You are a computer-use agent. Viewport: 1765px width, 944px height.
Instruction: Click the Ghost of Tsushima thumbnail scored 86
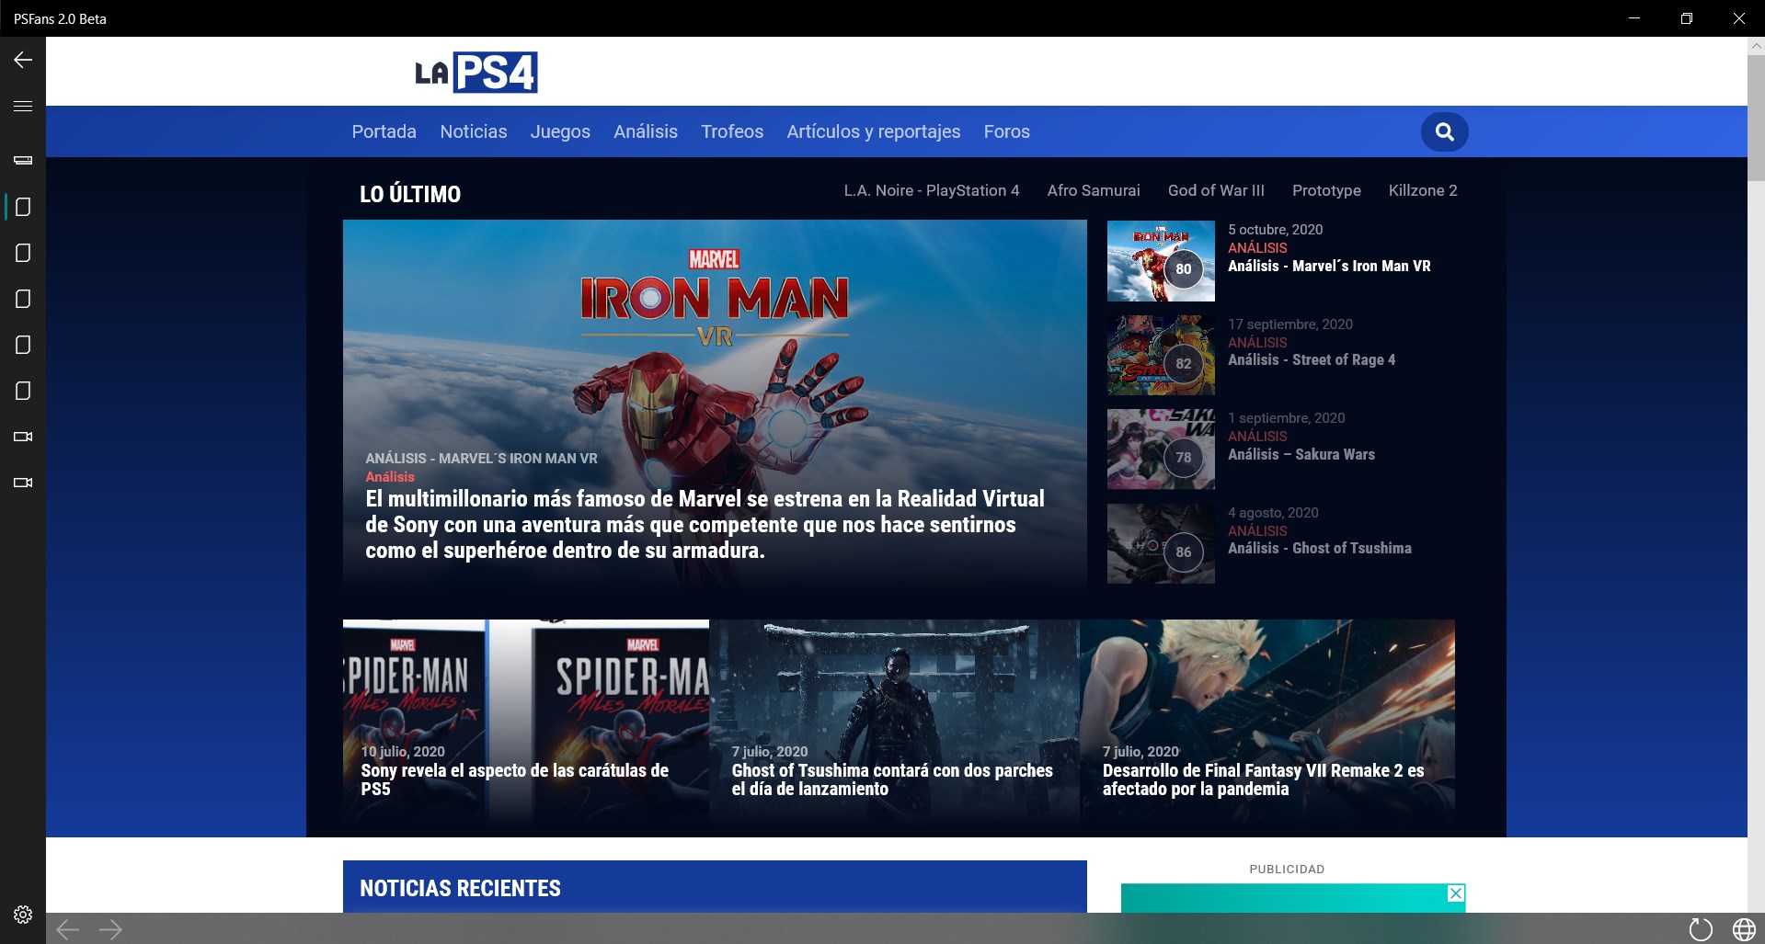(x=1161, y=543)
